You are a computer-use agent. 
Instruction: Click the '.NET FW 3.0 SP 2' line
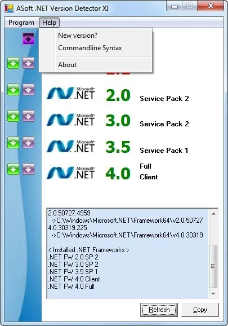(x=73, y=265)
